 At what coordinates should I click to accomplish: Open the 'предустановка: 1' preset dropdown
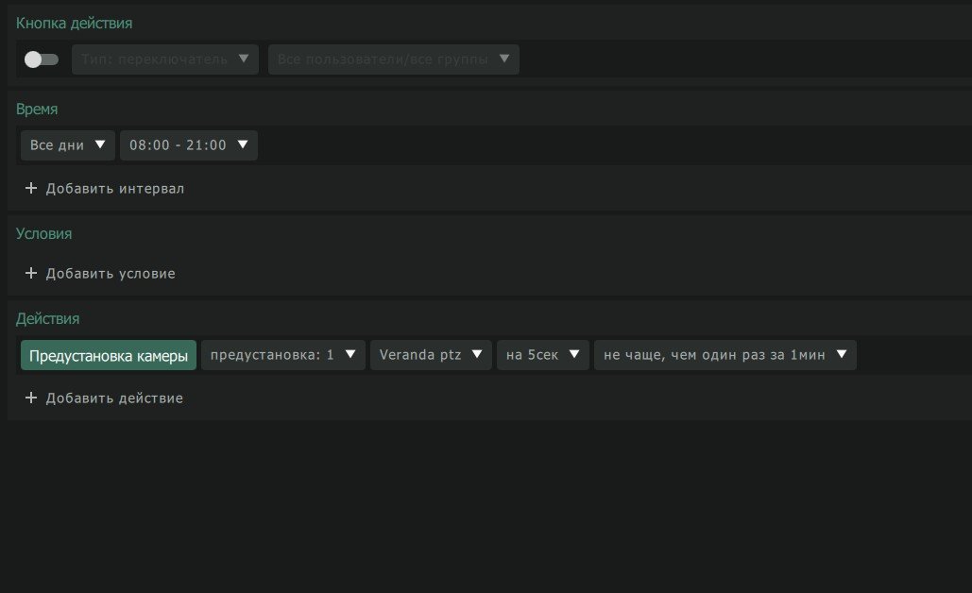point(283,355)
